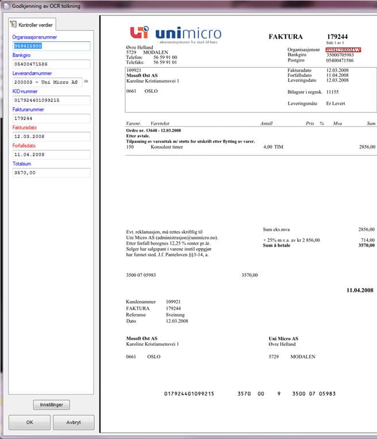Screen dimensions: 377x439
Task: Click the Organisasjonsnummer input field
Action: click(x=51, y=46)
